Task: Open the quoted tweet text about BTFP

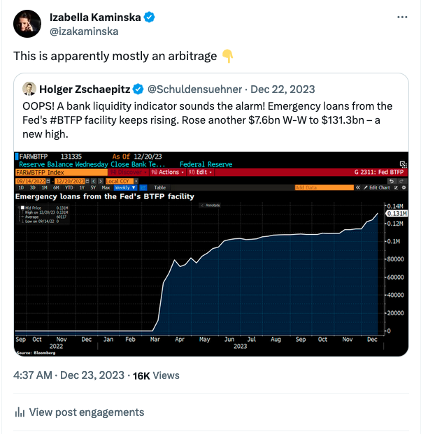Action: (207, 120)
